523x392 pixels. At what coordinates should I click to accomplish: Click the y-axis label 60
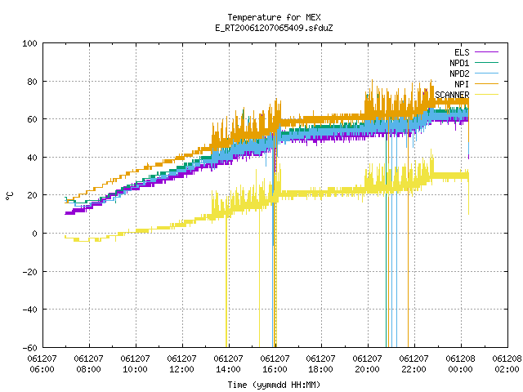[32, 119]
